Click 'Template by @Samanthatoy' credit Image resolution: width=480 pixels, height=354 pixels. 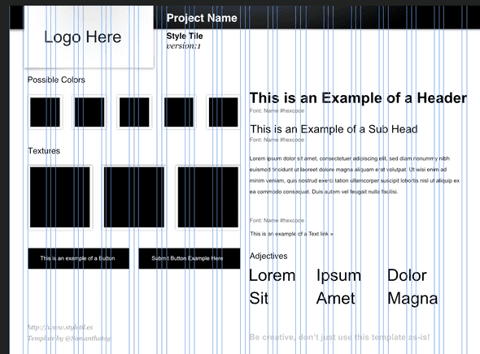pos(69,338)
